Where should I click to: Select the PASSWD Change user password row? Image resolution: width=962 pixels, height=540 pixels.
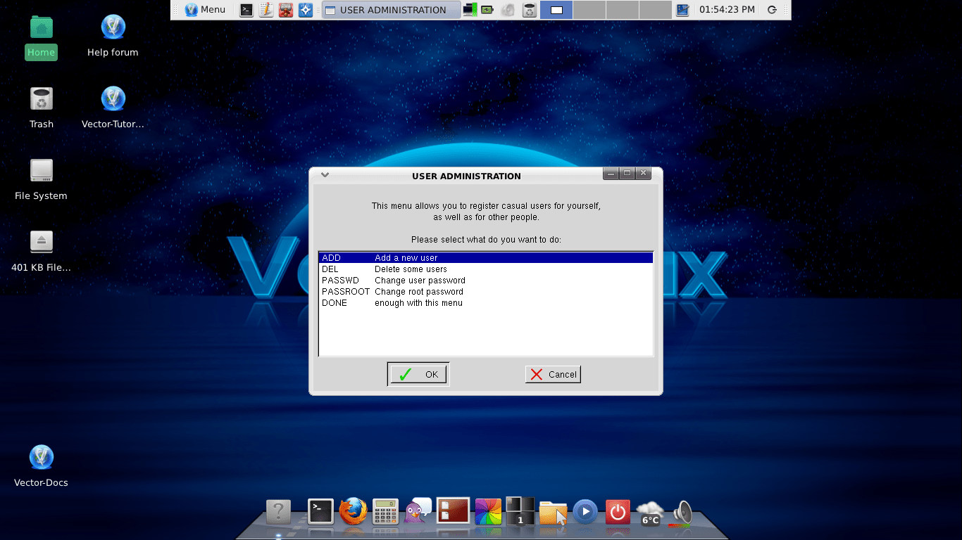[486, 281]
